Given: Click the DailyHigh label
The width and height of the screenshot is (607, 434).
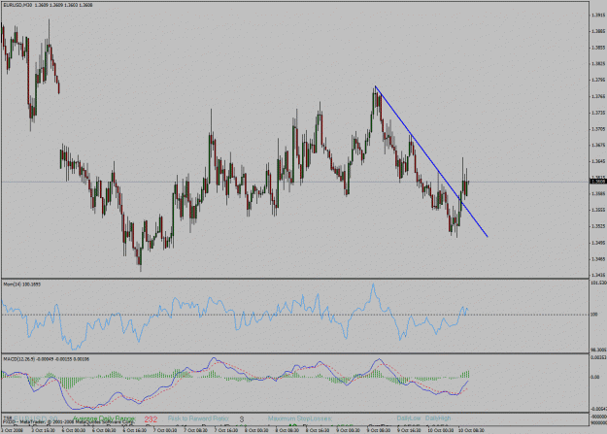Looking at the screenshot, I should point(438,418).
